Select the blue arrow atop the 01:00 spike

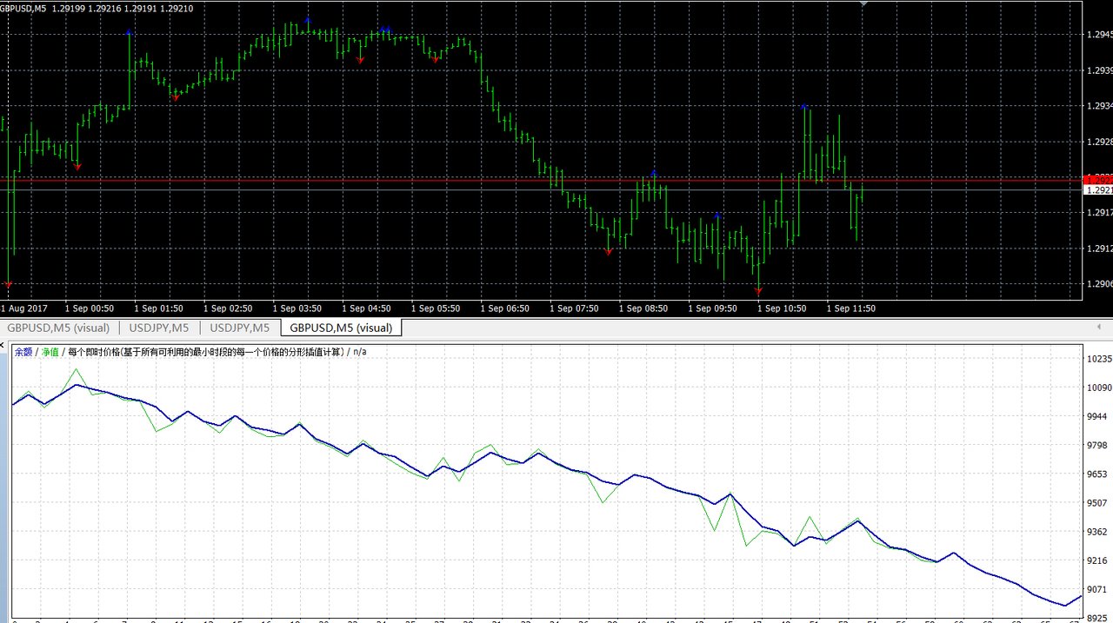(129, 32)
